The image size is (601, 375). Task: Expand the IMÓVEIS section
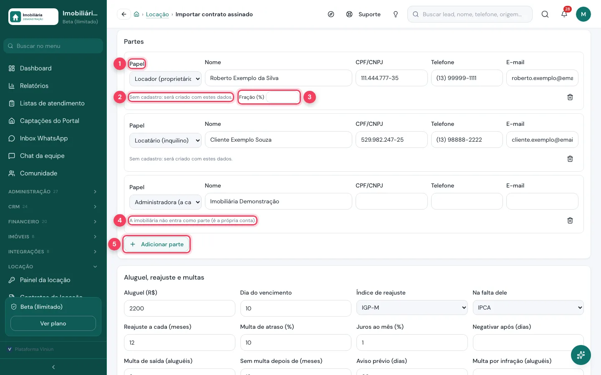pos(53,237)
